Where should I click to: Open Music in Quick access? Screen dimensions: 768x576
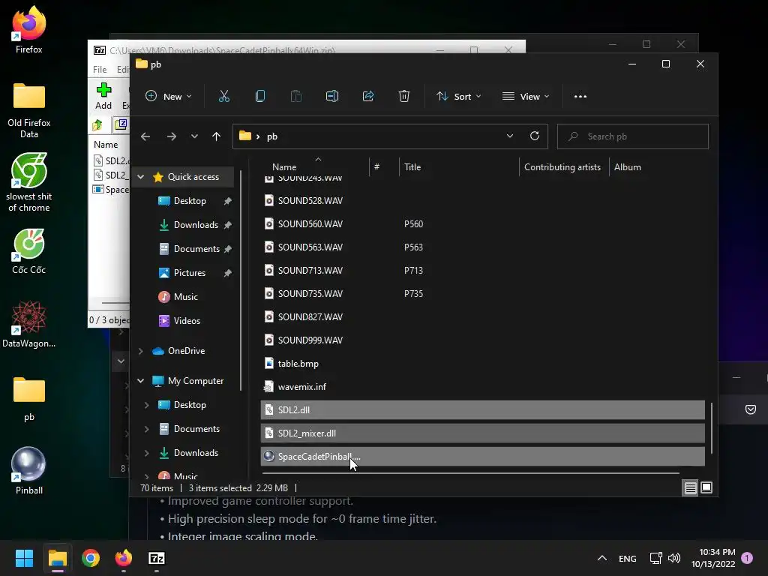click(x=186, y=297)
